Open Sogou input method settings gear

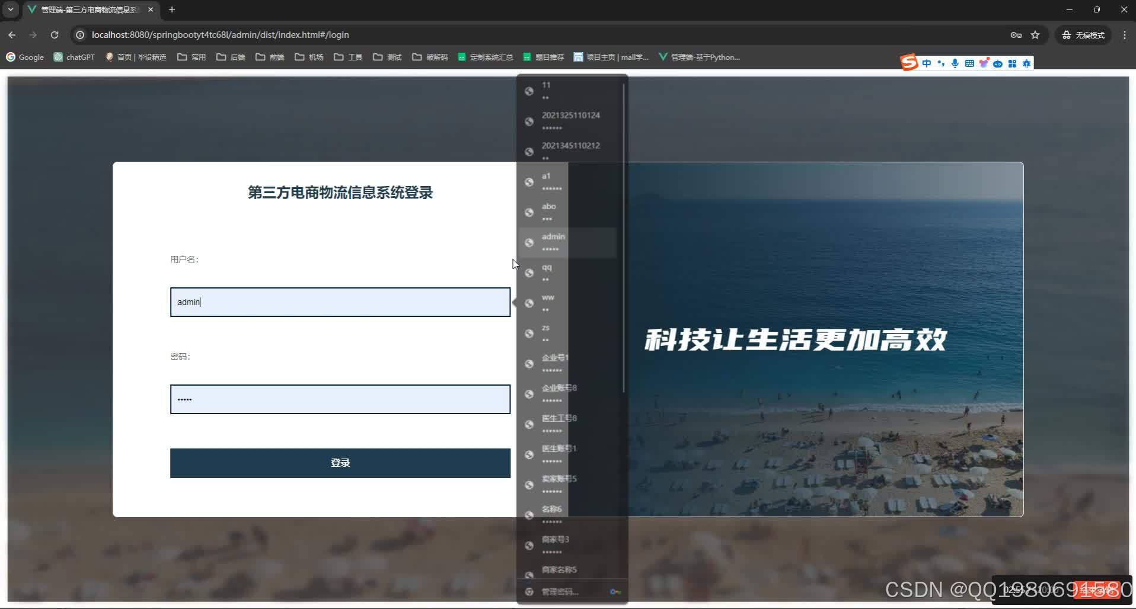[1027, 63]
